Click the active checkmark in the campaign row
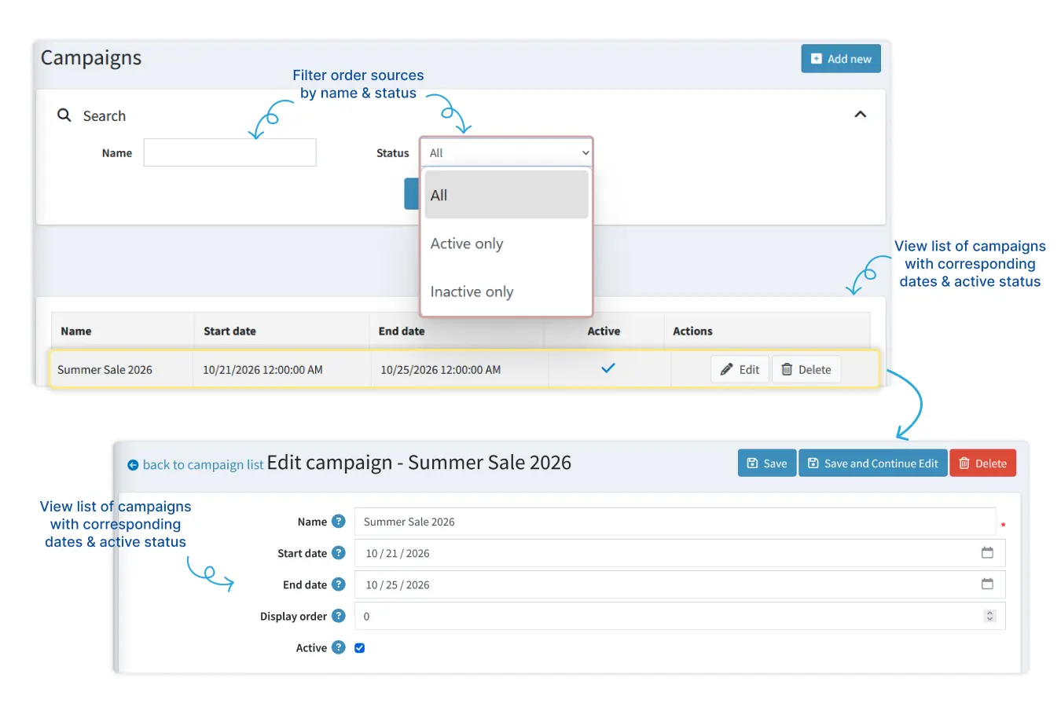The height and width of the screenshot is (707, 1061). (608, 368)
